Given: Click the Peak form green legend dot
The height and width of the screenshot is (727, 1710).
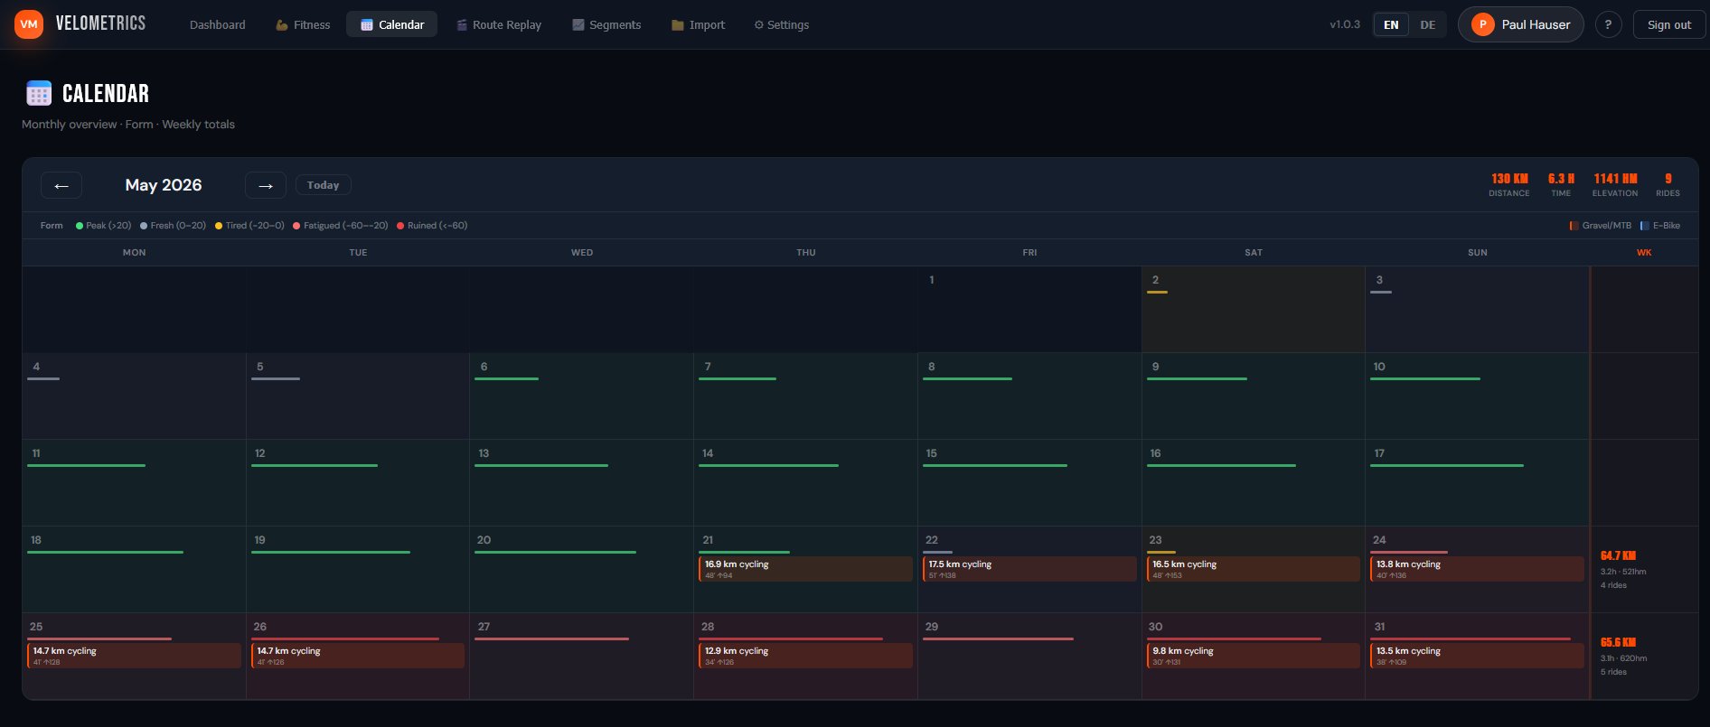Looking at the screenshot, I should click(x=80, y=226).
